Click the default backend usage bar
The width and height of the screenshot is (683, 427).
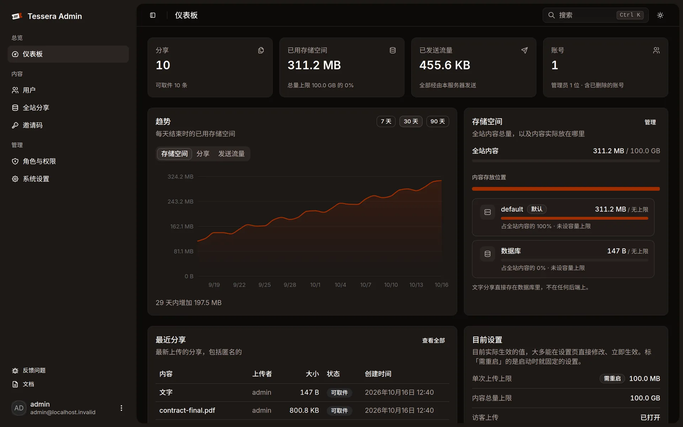point(575,218)
